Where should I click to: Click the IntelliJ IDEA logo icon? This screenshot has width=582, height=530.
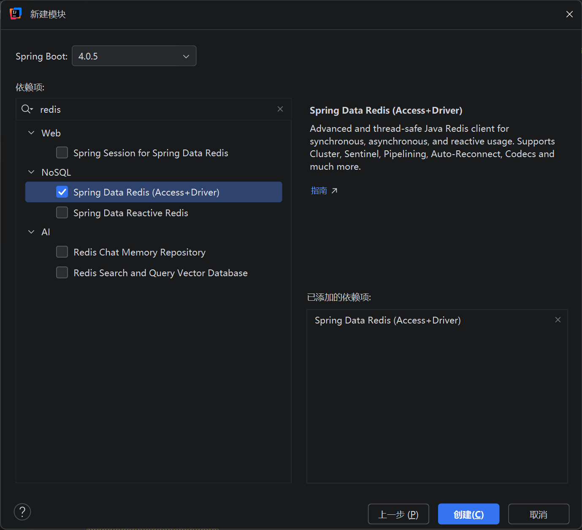click(x=16, y=14)
